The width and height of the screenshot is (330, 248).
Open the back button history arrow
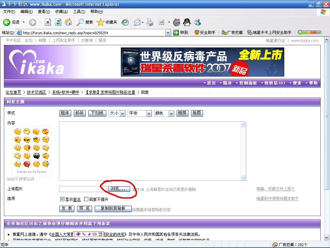click(24, 22)
